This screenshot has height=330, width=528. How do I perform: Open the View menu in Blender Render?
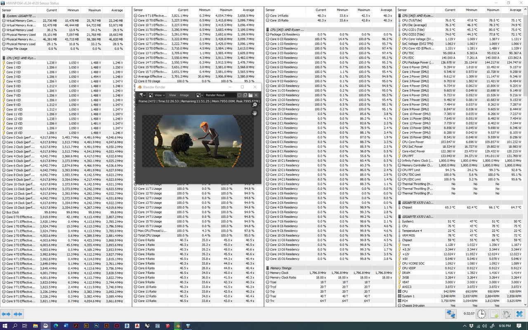click(172, 95)
